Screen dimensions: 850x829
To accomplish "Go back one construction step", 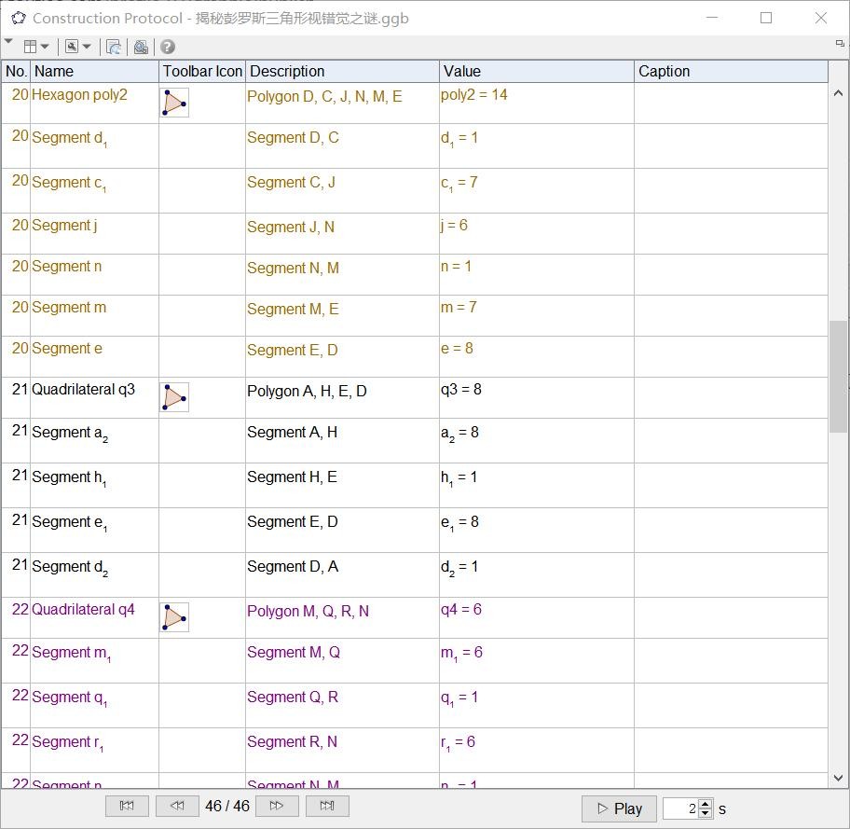I will point(177,806).
